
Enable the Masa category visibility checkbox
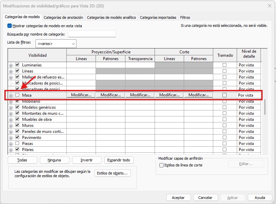(17, 95)
